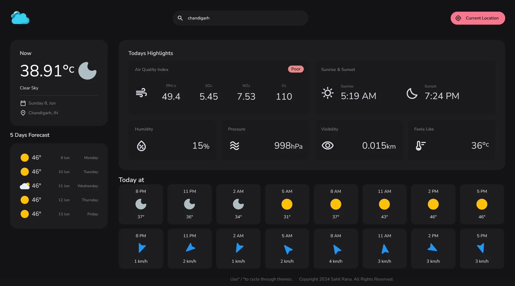Click the location pin beside Chandigarh, IN
The height and width of the screenshot is (286, 515).
pos(23,113)
